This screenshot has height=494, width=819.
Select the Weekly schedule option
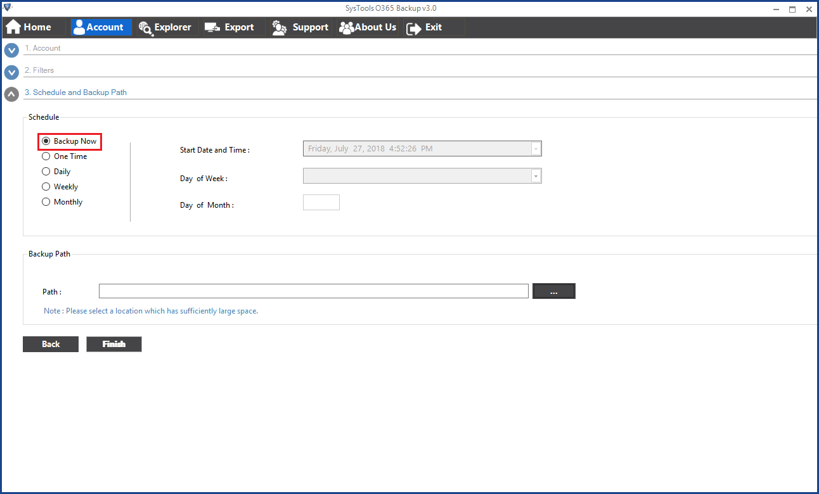(x=46, y=187)
